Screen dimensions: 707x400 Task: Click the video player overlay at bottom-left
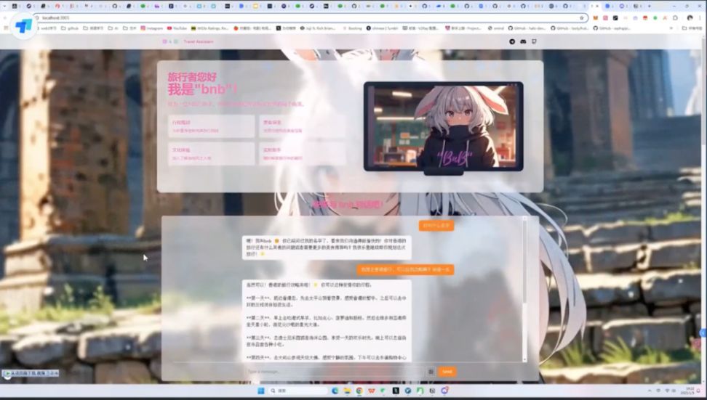(x=31, y=373)
